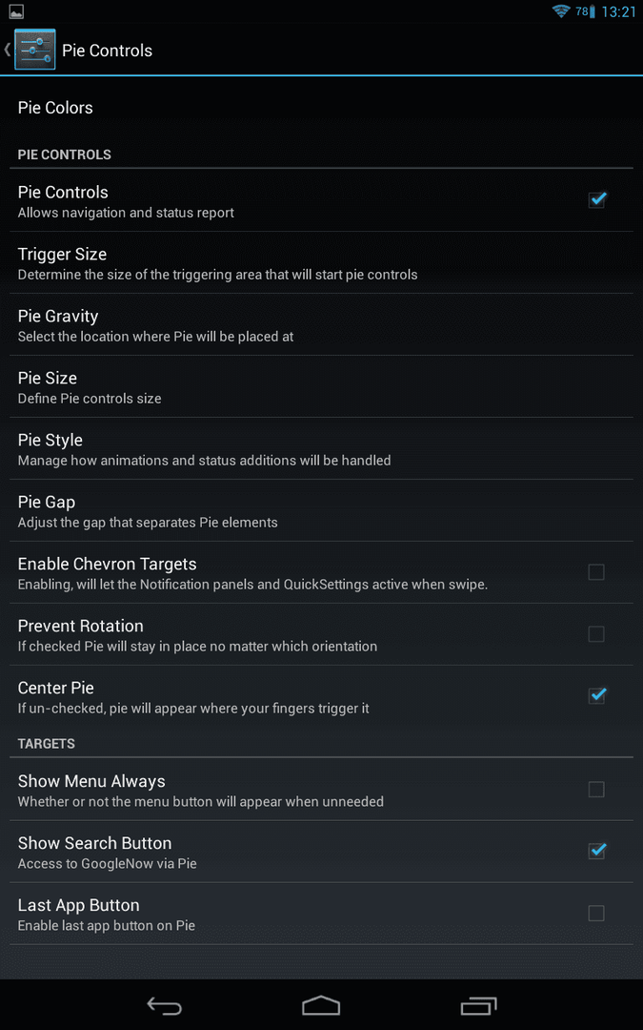Check the Prevent Rotation checkbox

coord(596,634)
